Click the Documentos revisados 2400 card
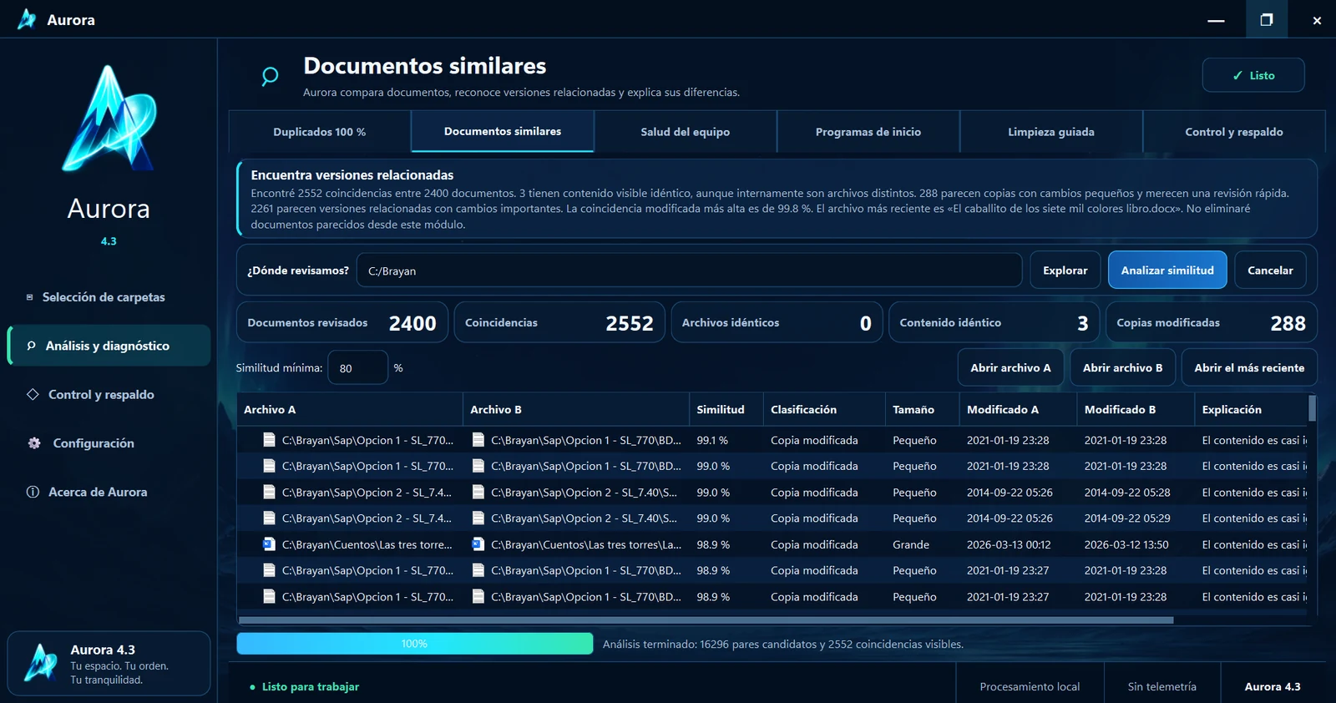Screen dimensions: 1336x703 coord(342,322)
